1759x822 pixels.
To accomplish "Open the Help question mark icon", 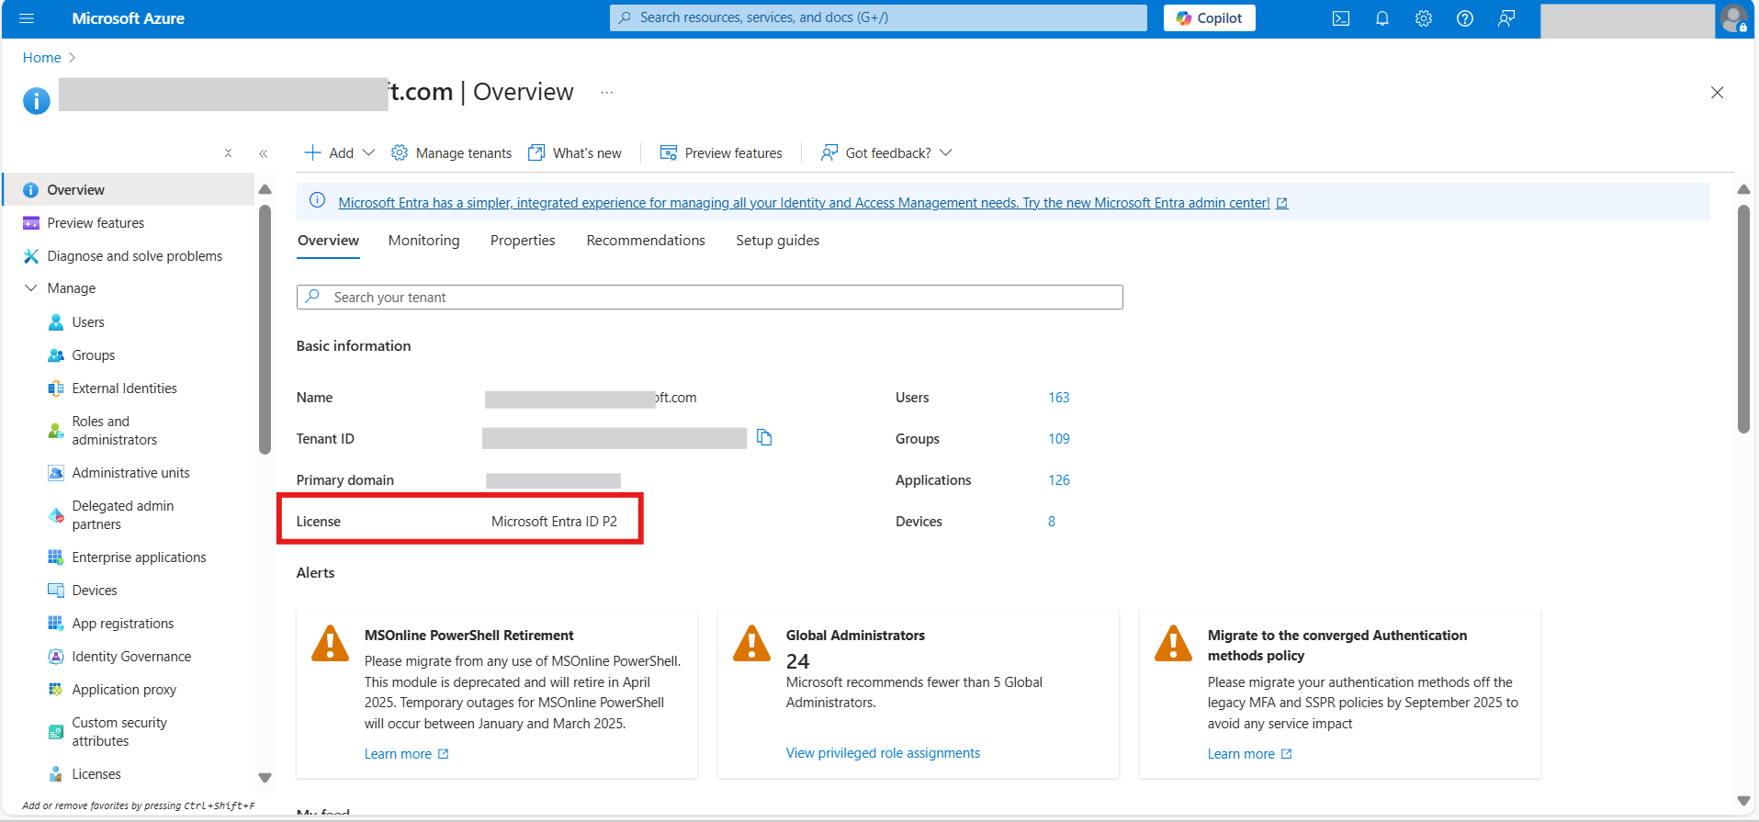I will click(1465, 18).
